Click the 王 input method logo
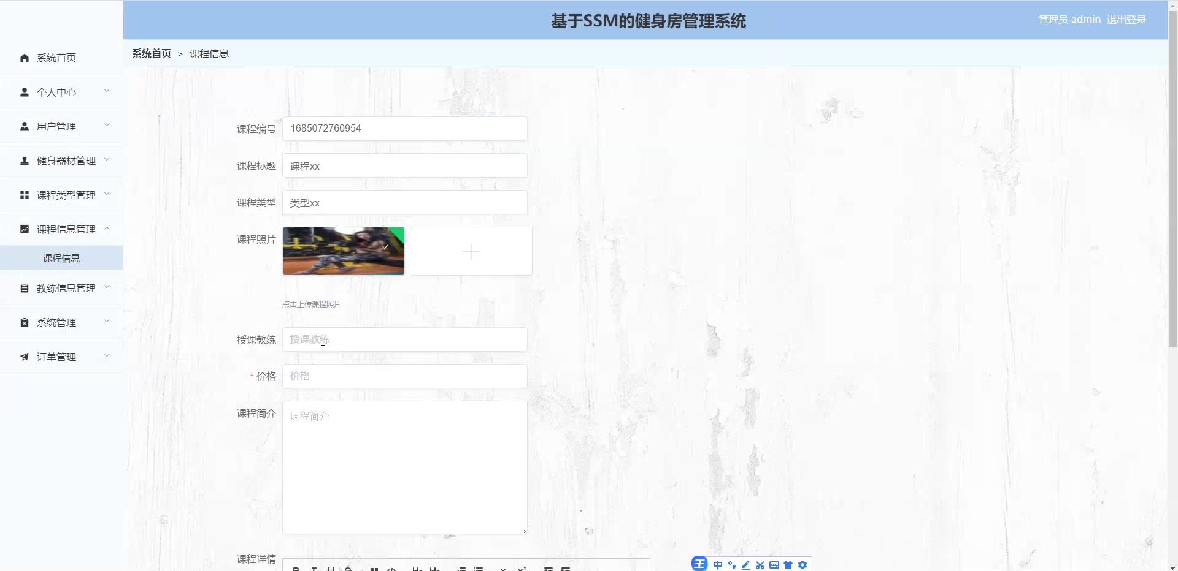This screenshot has height=571, width=1178. coord(699,564)
